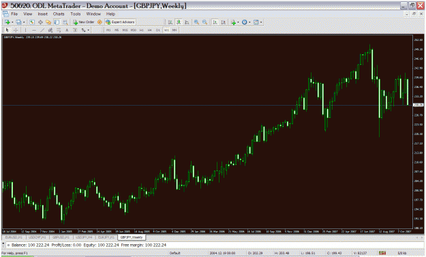Select the GBPJPY,Weekly chart tab
Screen dimensions: 426x257
tap(132, 237)
